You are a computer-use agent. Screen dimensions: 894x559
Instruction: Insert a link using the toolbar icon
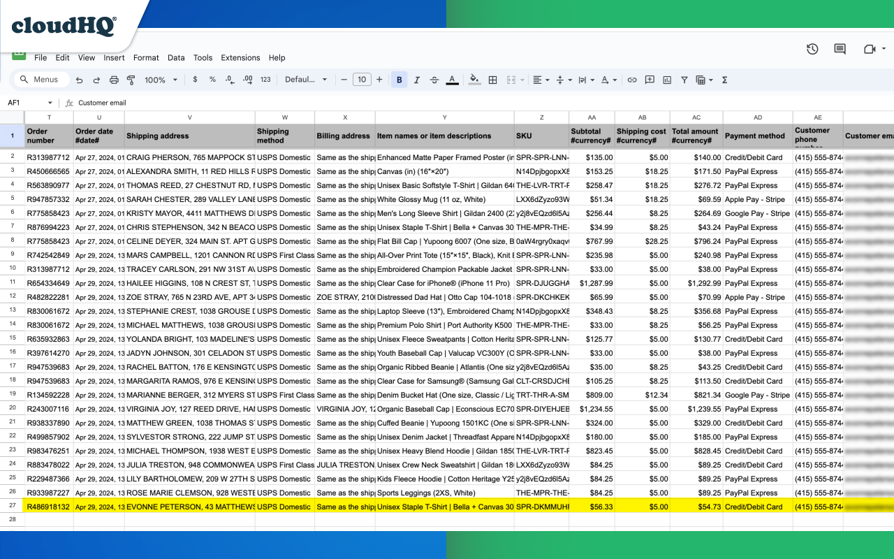pos(632,80)
